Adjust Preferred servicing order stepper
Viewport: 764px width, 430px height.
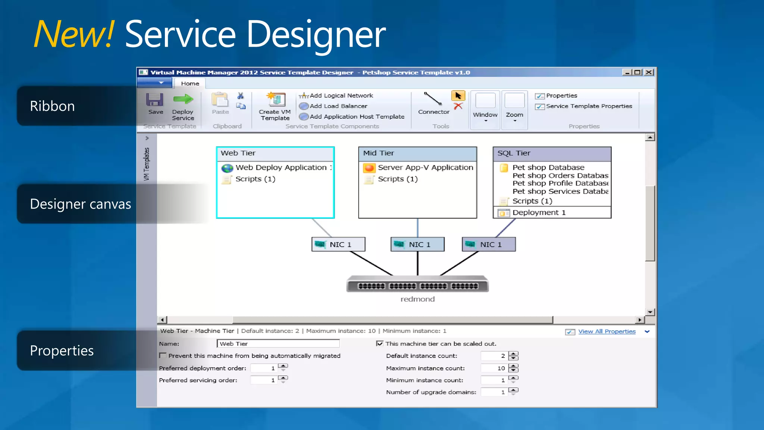pyautogui.click(x=283, y=380)
